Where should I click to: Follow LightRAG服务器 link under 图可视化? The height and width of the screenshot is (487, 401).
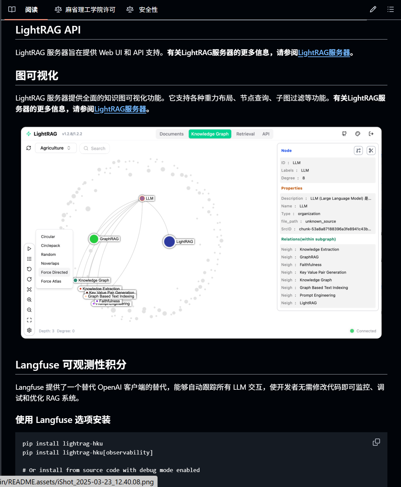(120, 109)
